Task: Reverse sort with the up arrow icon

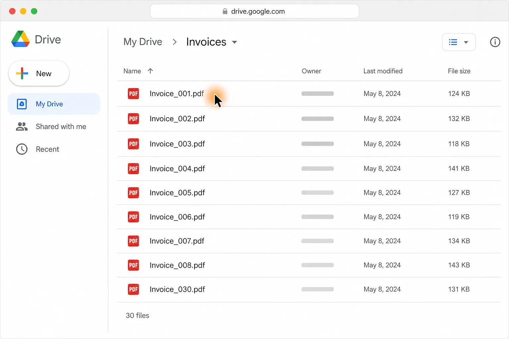Action: pyautogui.click(x=150, y=71)
